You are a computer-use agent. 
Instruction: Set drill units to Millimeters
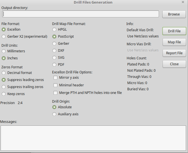pos(4,51)
